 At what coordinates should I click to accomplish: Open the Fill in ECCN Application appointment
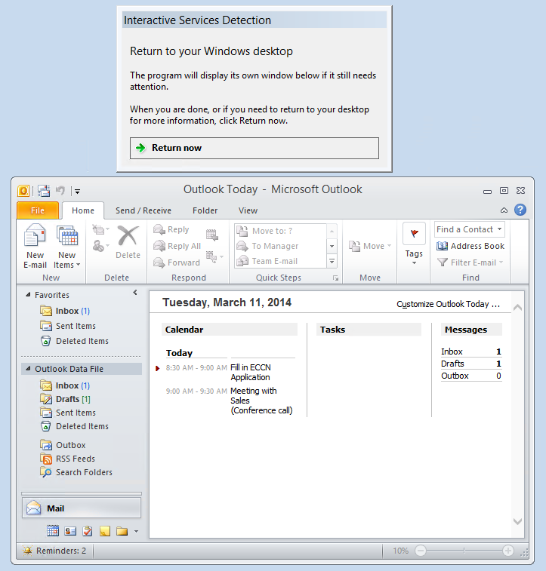tap(251, 372)
